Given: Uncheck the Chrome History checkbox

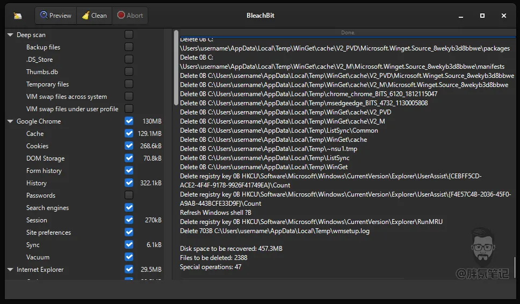Looking at the screenshot, I should 129,183.
